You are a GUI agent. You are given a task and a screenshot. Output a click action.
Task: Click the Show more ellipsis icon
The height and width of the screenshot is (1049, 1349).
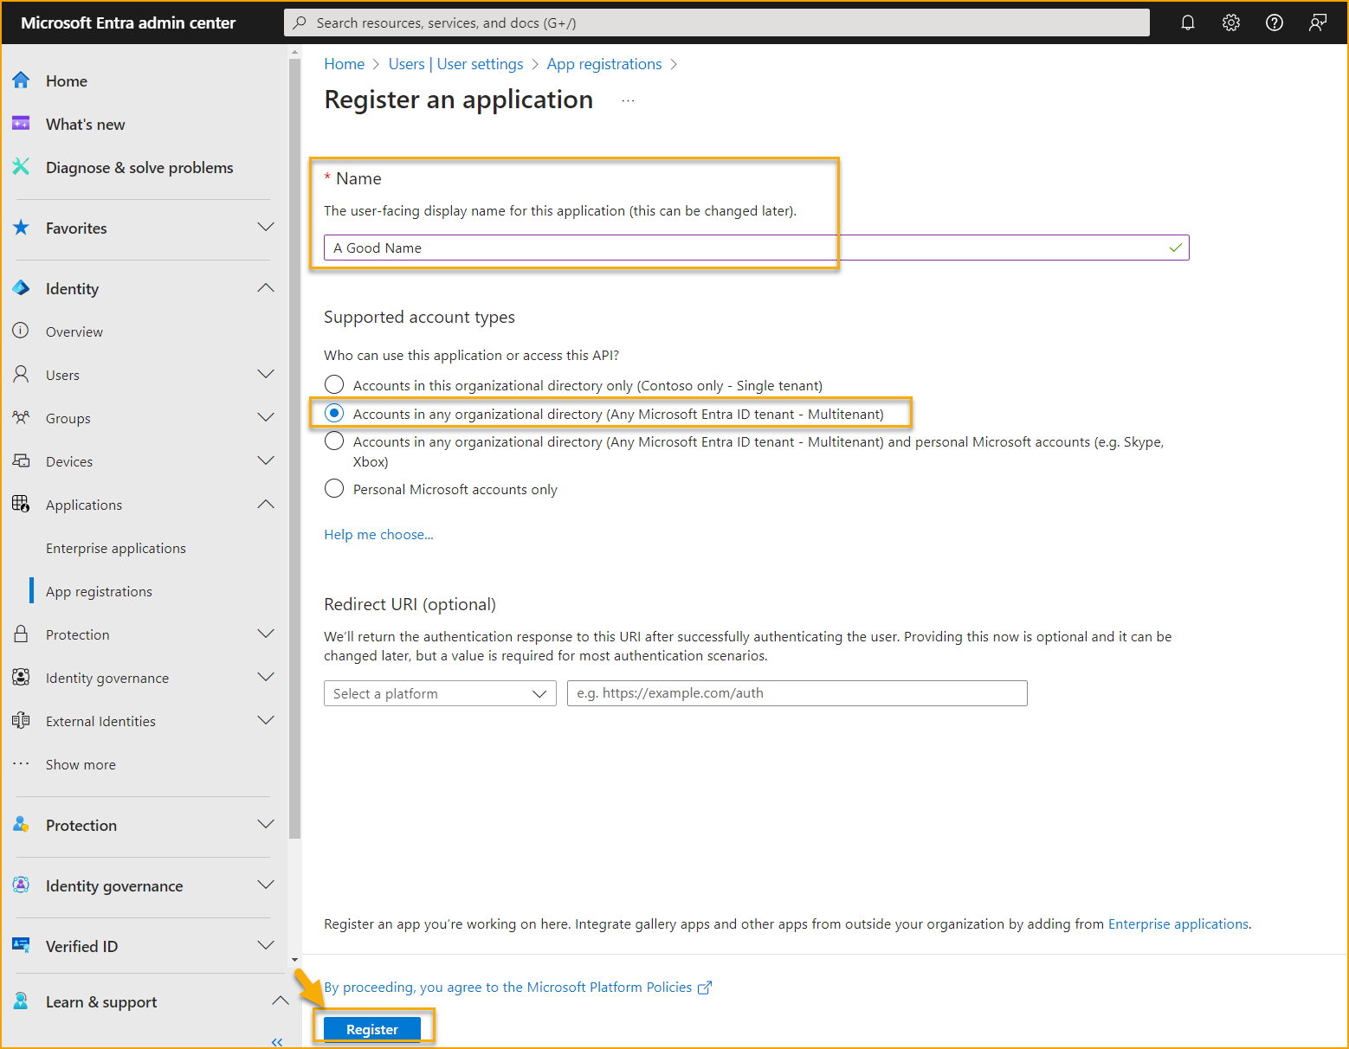coord(21,763)
